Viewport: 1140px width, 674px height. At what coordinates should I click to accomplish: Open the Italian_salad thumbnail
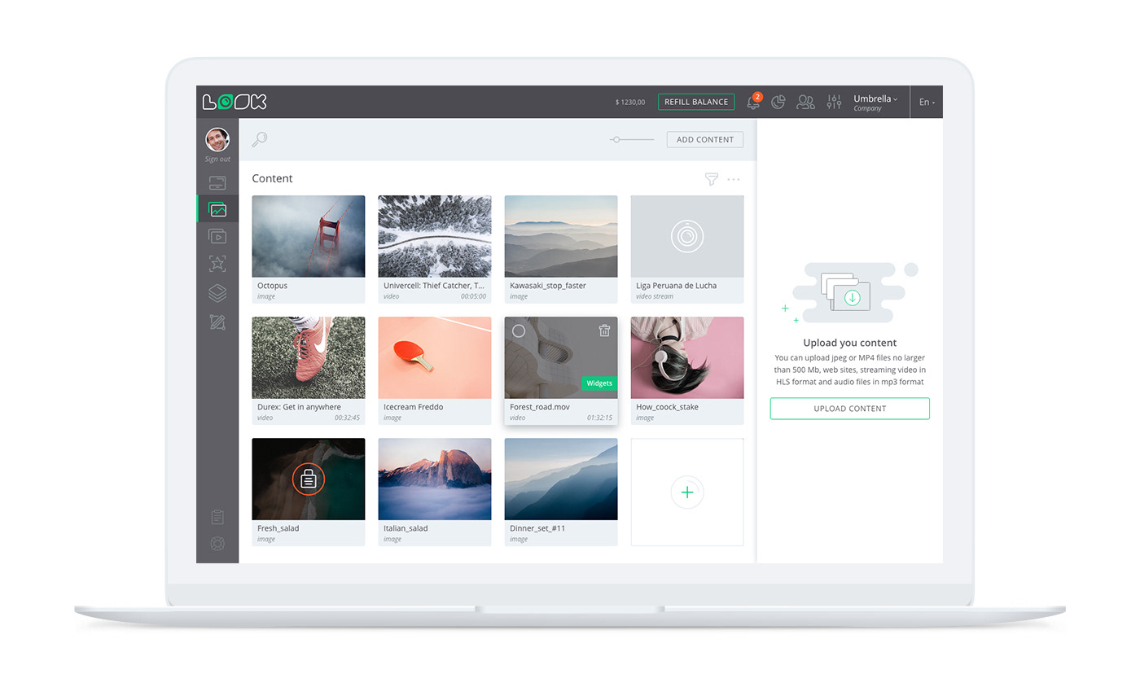(x=435, y=479)
